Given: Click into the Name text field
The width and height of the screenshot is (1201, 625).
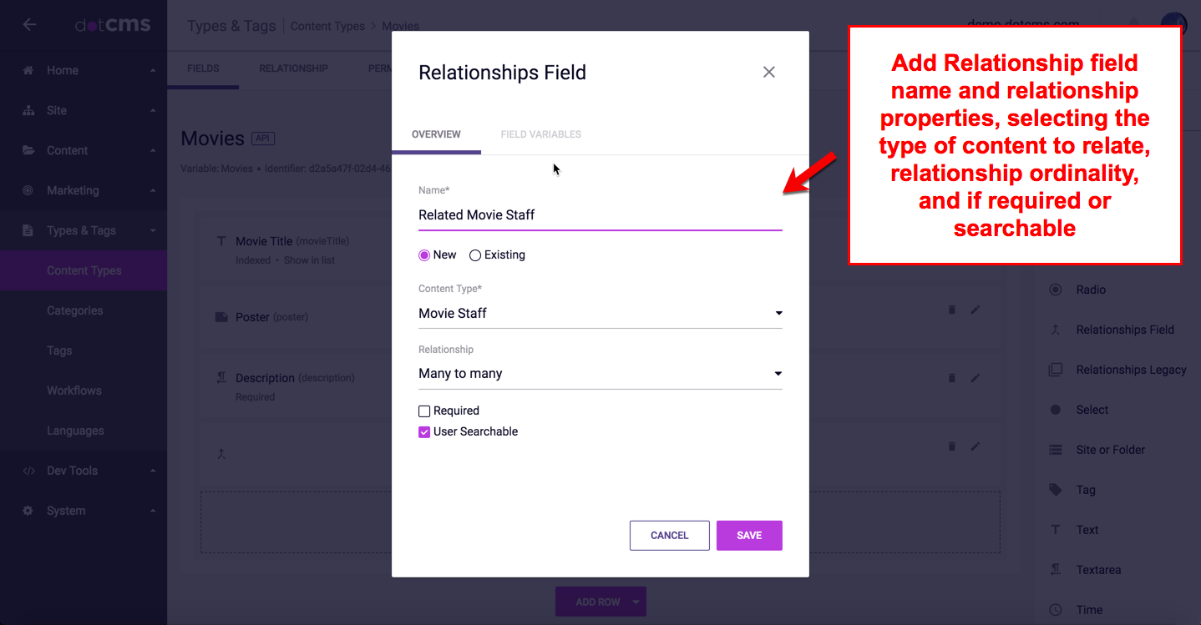Looking at the screenshot, I should coord(600,215).
